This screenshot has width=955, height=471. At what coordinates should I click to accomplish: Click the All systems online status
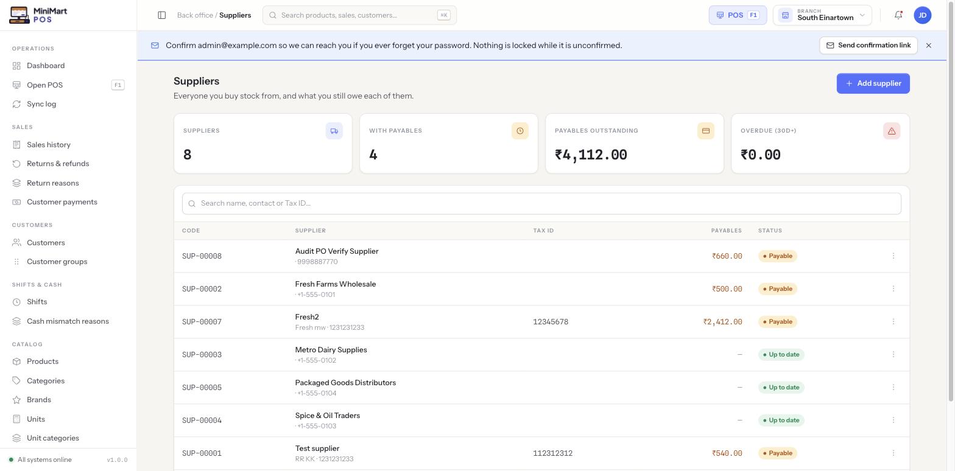(x=40, y=460)
